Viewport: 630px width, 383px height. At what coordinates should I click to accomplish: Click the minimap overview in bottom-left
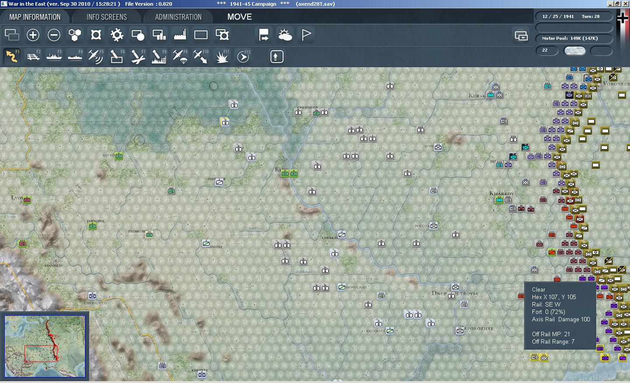tap(45, 346)
